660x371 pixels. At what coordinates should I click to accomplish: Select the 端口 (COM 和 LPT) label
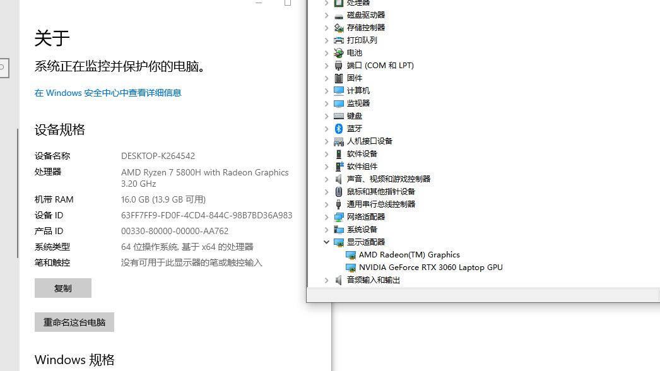click(x=380, y=65)
